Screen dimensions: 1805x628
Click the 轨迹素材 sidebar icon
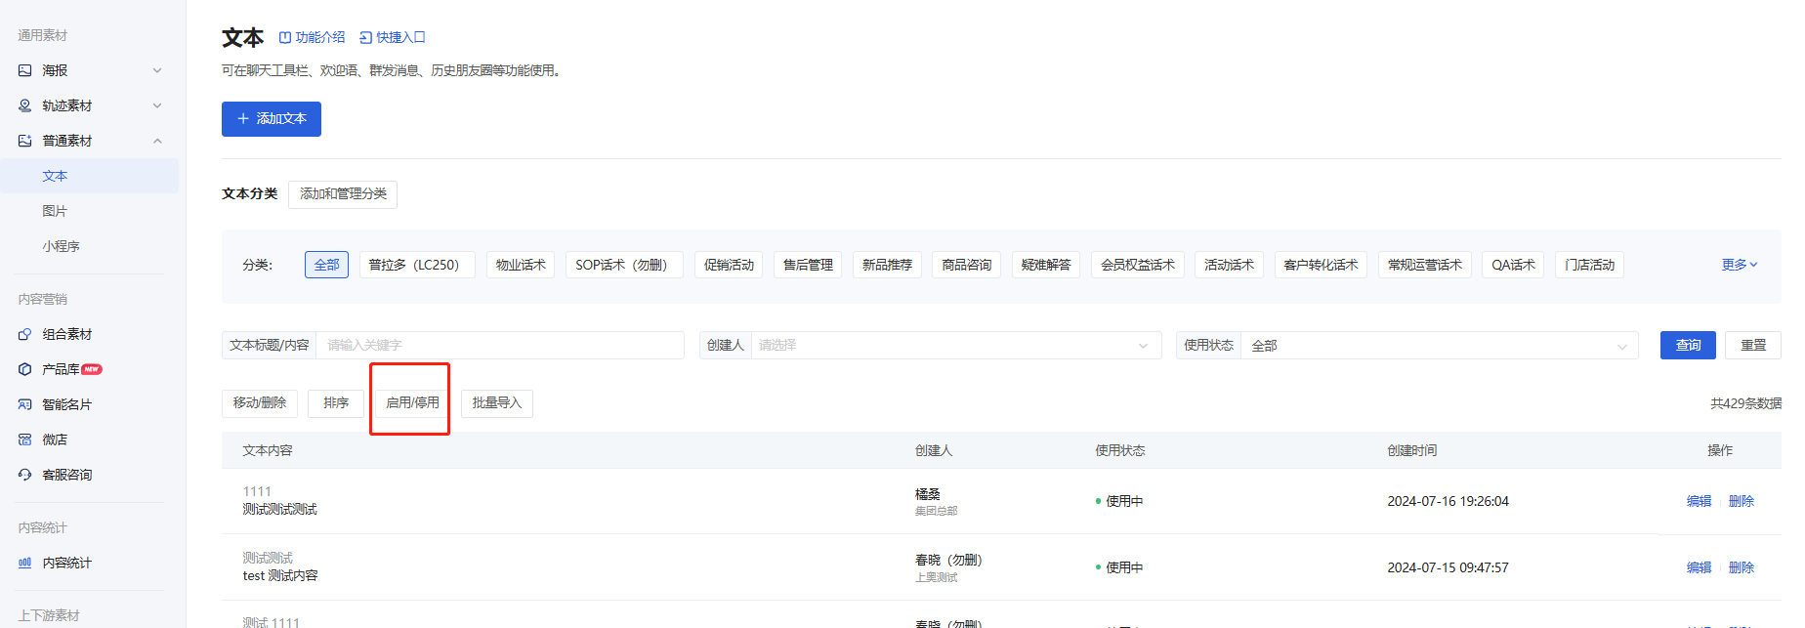pos(25,105)
